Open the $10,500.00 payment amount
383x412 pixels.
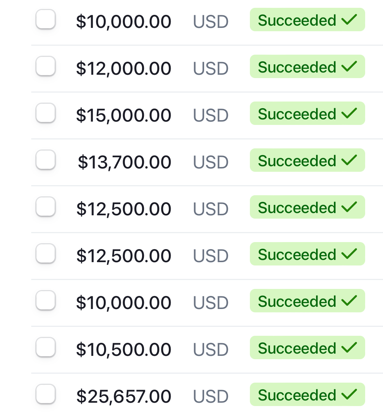click(x=123, y=350)
